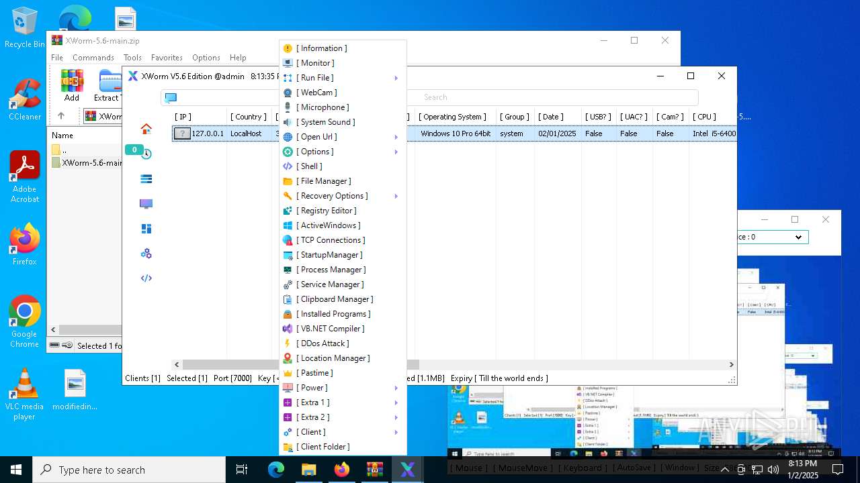
Task: Sort by the [ Group ] column header
Action: coord(515,117)
